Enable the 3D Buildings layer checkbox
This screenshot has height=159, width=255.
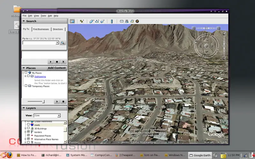click(28, 128)
